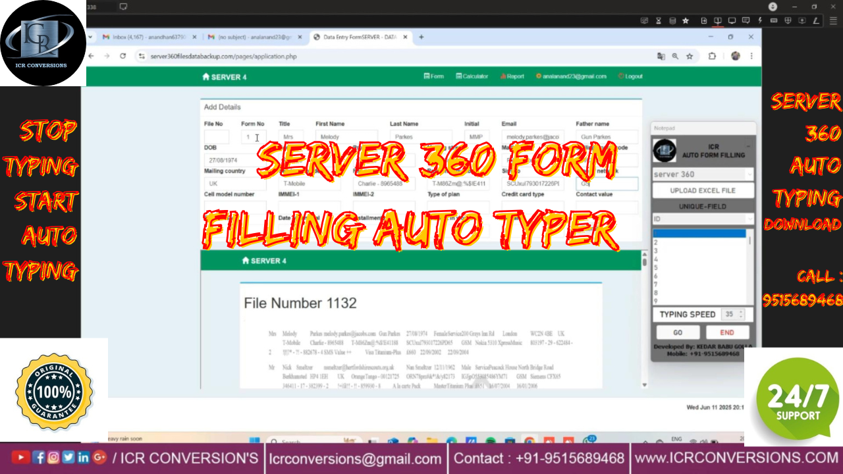
Task: Open new browser tab with plus icon
Action: (421, 37)
